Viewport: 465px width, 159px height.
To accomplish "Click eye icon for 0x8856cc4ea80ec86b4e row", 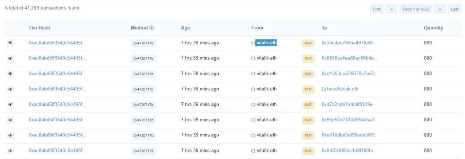I will [x=10, y=58].
